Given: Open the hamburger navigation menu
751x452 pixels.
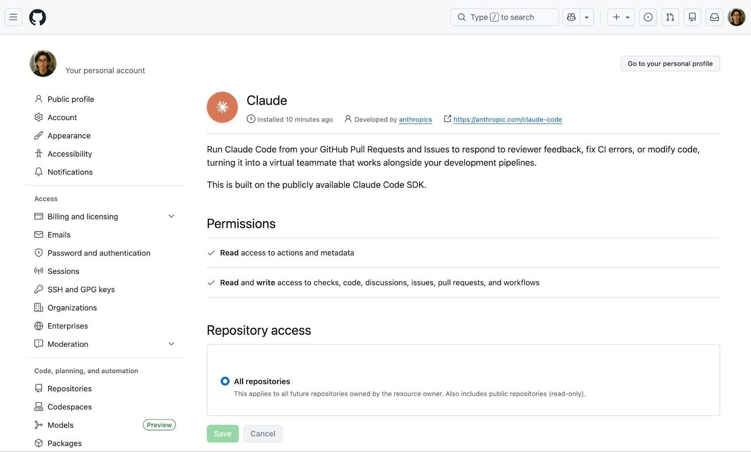Looking at the screenshot, I should pyautogui.click(x=13, y=17).
